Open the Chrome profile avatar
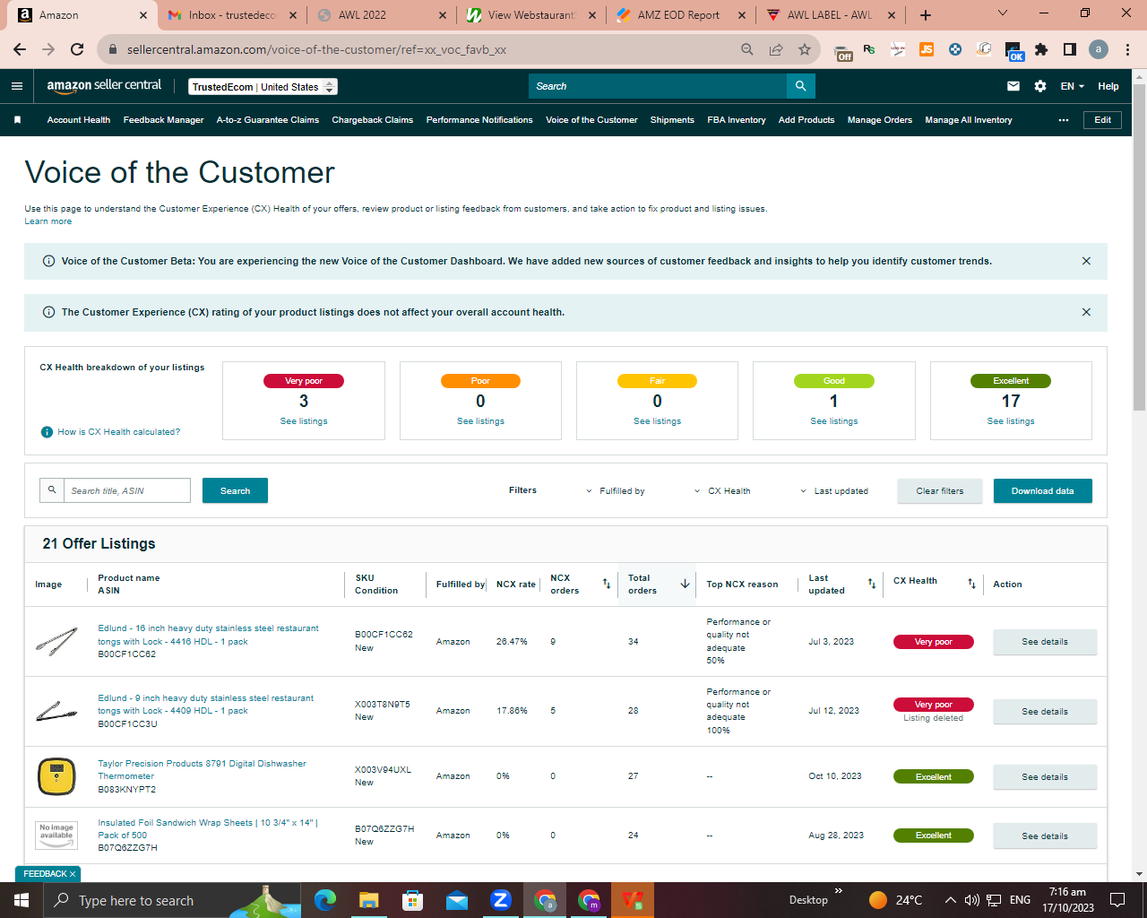The width and height of the screenshot is (1147, 918). tap(1099, 49)
